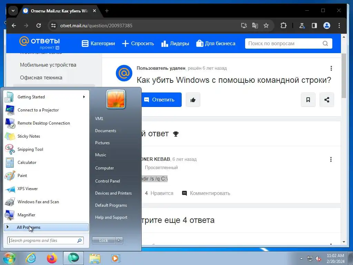This screenshot has width=353, height=265.
Task: Expand Getting Started submenu arrow
Action: pos(84,97)
